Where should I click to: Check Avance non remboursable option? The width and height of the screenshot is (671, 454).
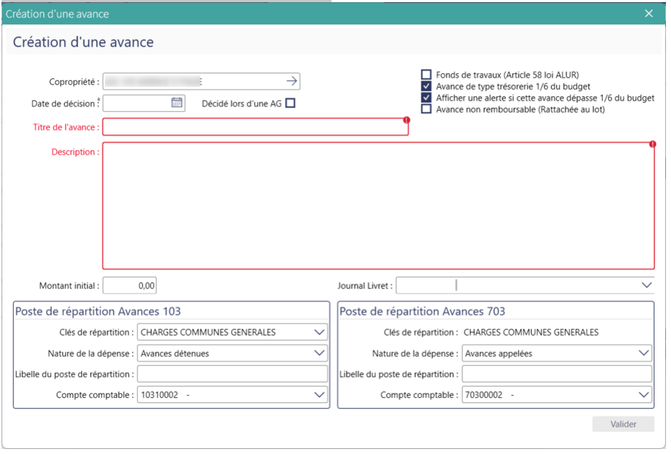point(426,109)
